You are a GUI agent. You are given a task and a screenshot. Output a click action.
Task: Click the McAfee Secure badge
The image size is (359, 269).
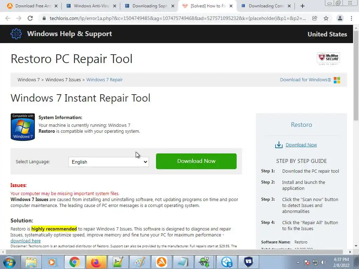(x=328, y=58)
